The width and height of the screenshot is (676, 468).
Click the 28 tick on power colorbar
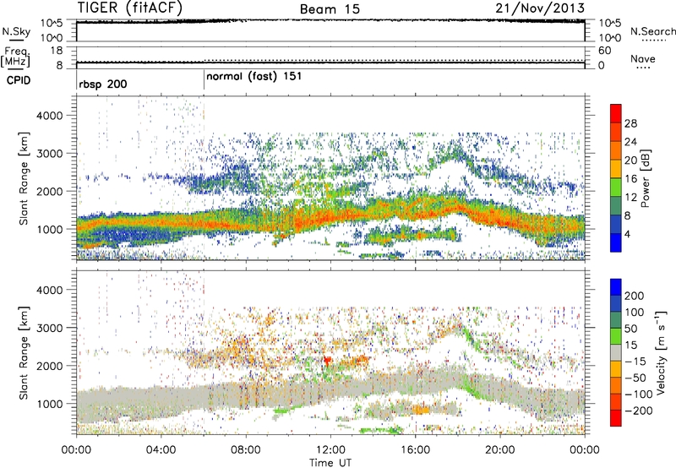(630, 123)
